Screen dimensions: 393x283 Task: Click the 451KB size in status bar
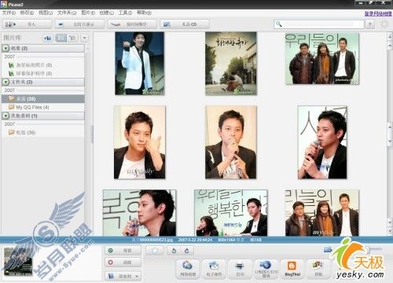[255, 240]
